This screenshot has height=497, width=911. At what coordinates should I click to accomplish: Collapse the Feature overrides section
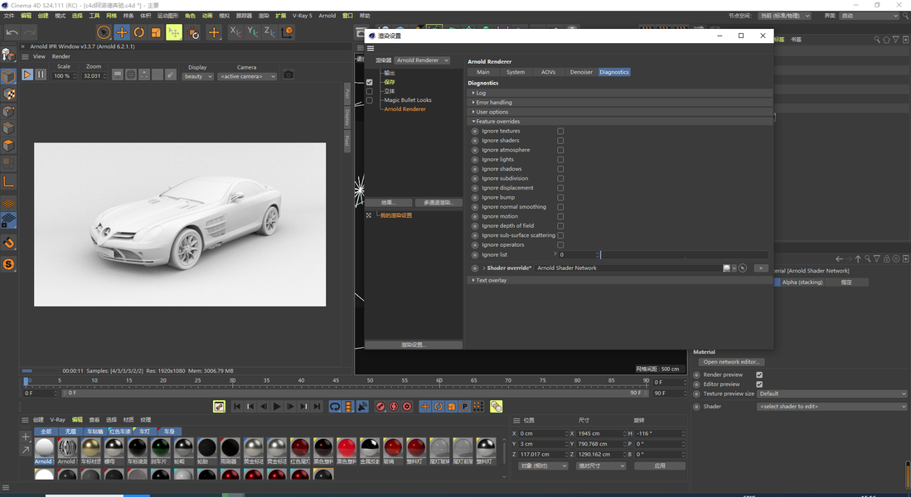[x=497, y=122]
